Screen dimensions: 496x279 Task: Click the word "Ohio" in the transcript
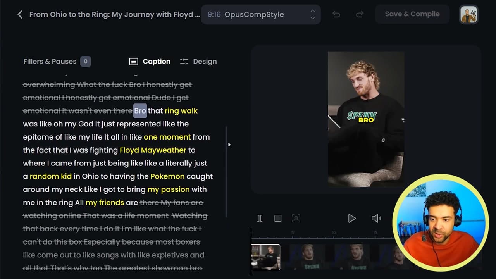click(x=90, y=176)
